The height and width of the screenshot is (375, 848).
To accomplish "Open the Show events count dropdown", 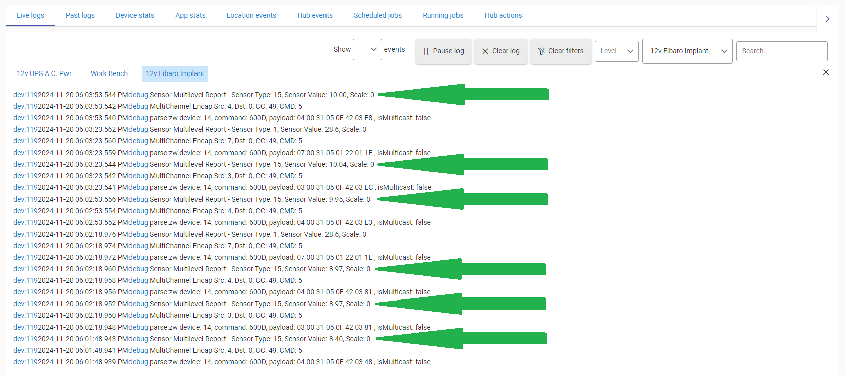I will coord(367,49).
